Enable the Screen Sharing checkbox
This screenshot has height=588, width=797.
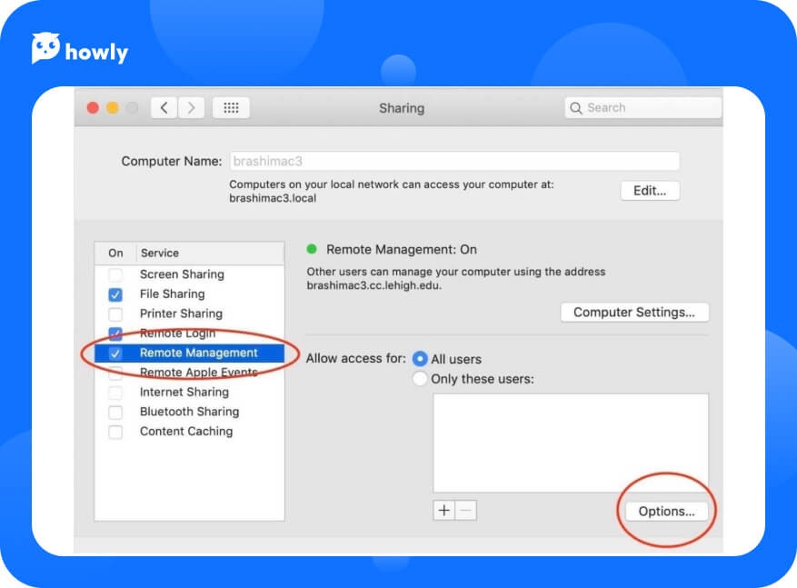pyautogui.click(x=115, y=274)
